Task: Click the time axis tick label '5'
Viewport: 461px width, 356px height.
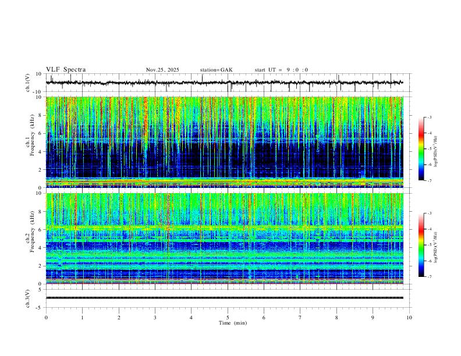Action: click(x=228, y=318)
